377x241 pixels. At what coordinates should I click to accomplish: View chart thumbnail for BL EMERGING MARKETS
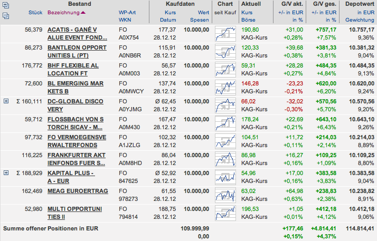[x=225, y=88]
